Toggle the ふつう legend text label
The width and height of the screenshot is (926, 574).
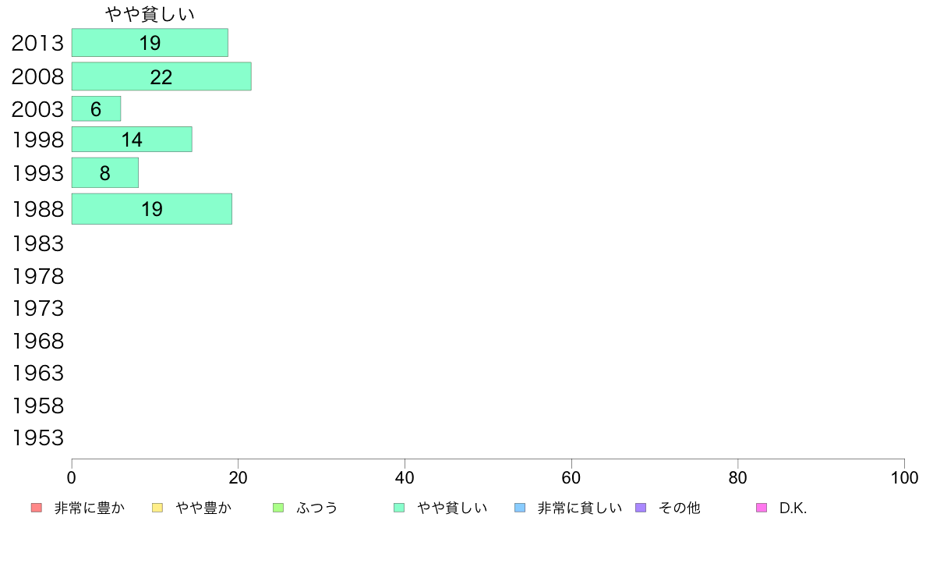pos(316,508)
